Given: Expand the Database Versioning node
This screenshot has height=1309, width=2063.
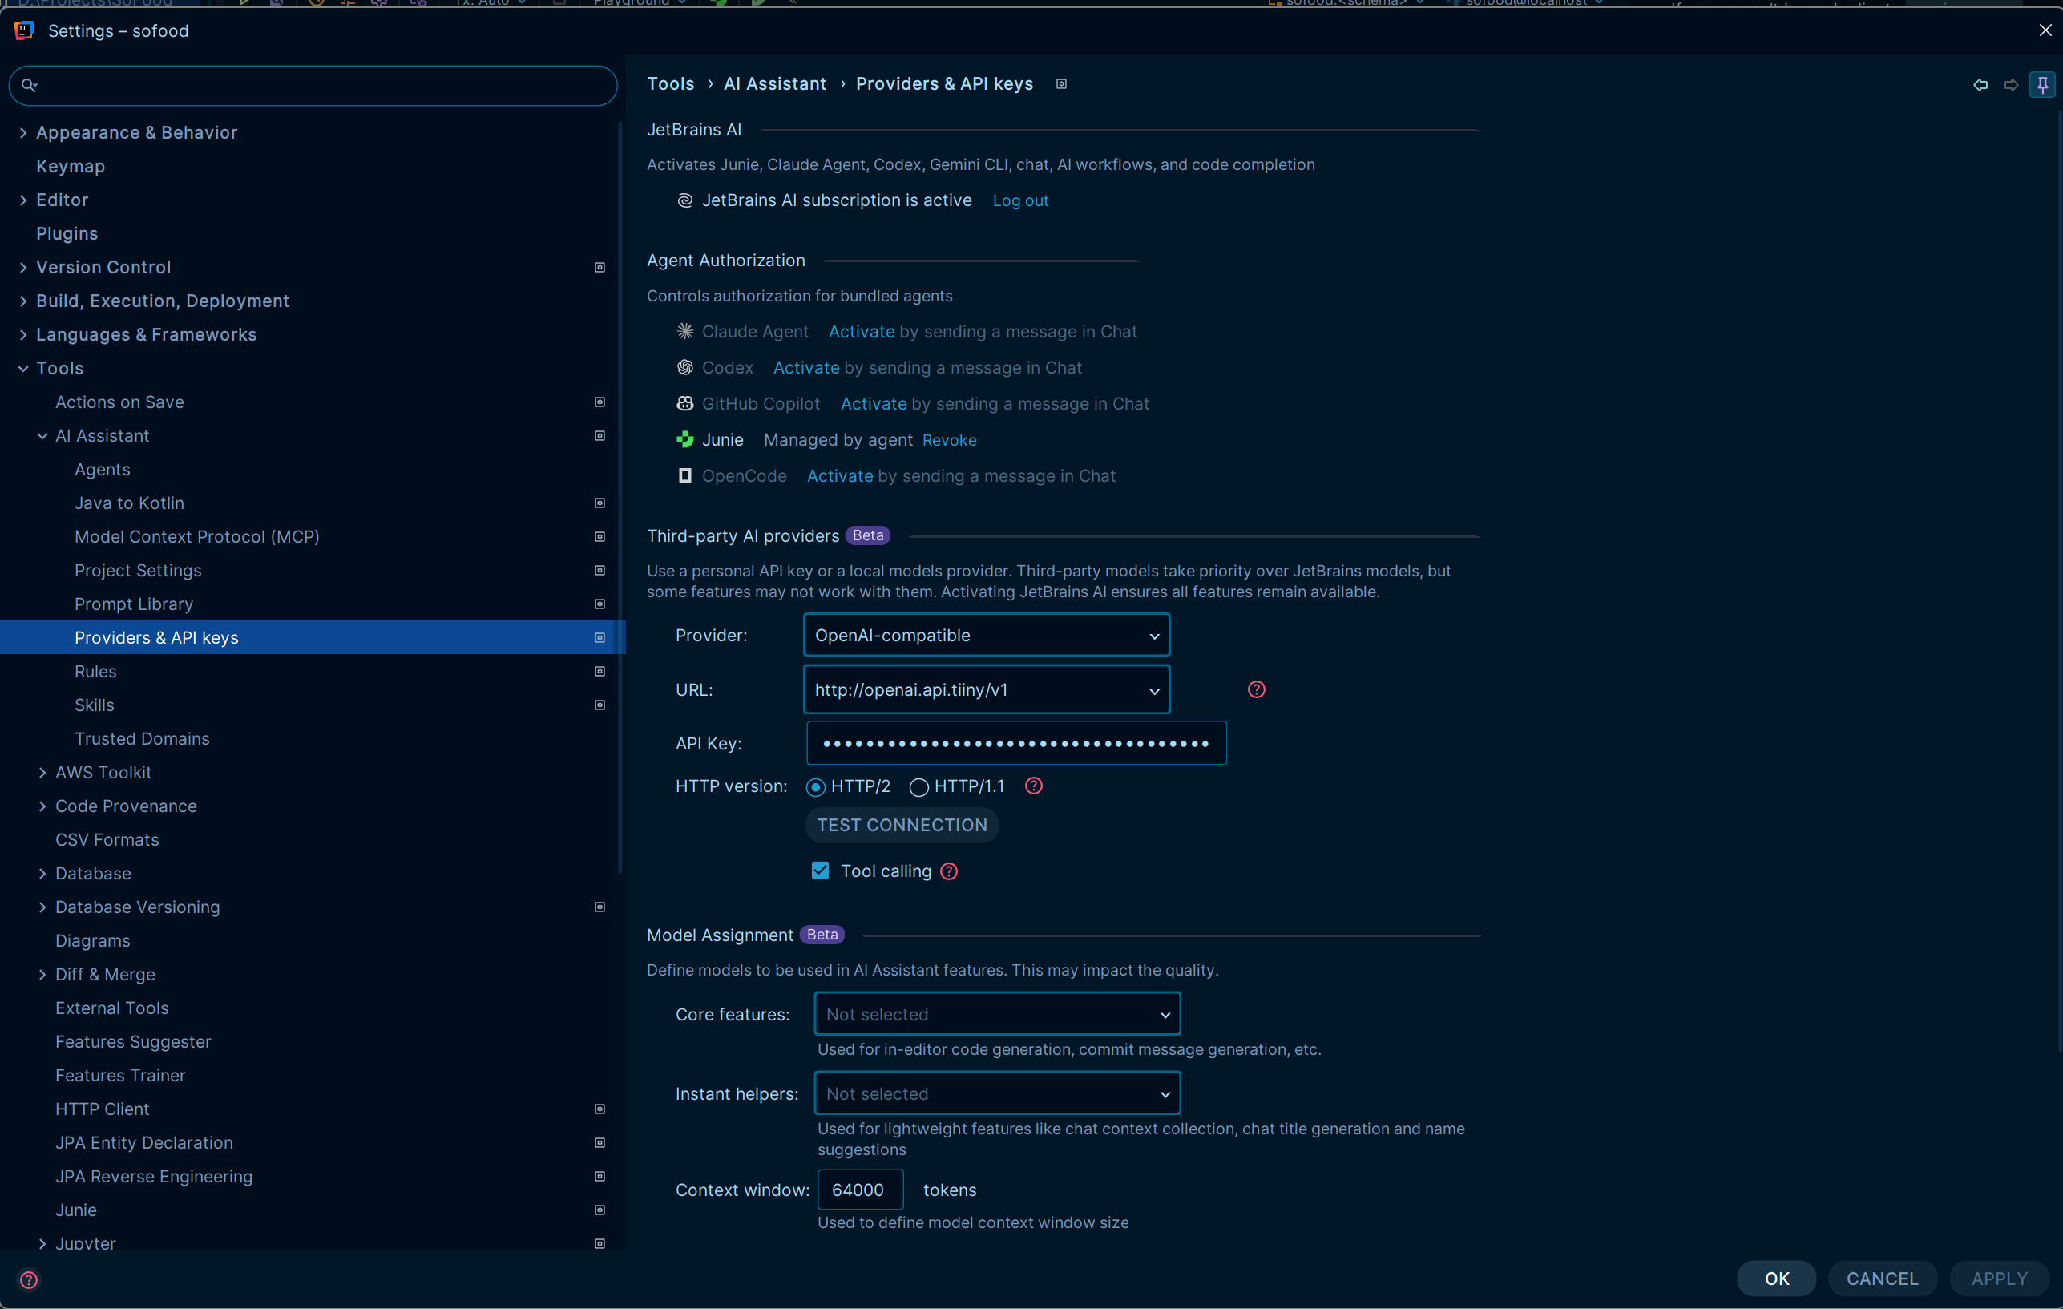Looking at the screenshot, I should coord(42,907).
